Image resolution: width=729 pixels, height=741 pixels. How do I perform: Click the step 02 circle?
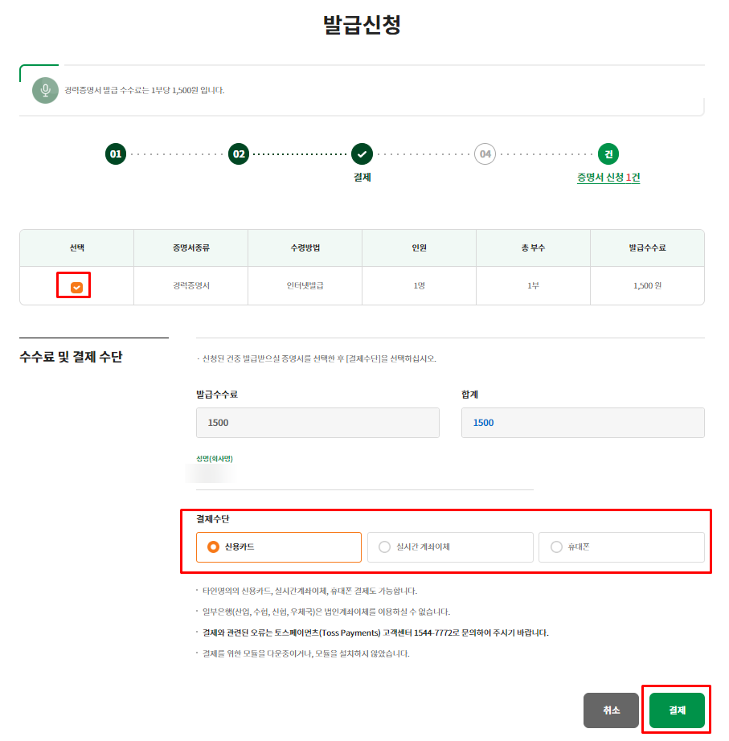click(x=239, y=154)
